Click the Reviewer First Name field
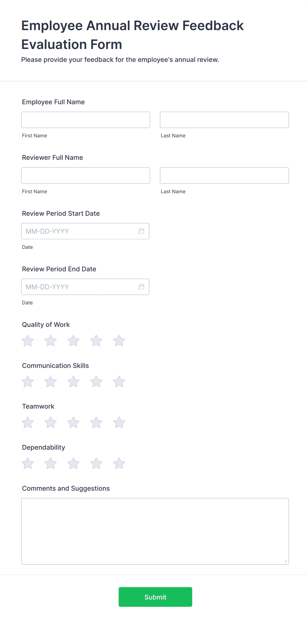This screenshot has height=623, width=307. click(85, 175)
